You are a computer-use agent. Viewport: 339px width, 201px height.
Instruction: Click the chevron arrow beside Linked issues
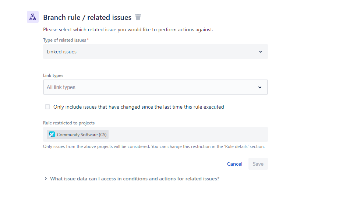point(261,52)
